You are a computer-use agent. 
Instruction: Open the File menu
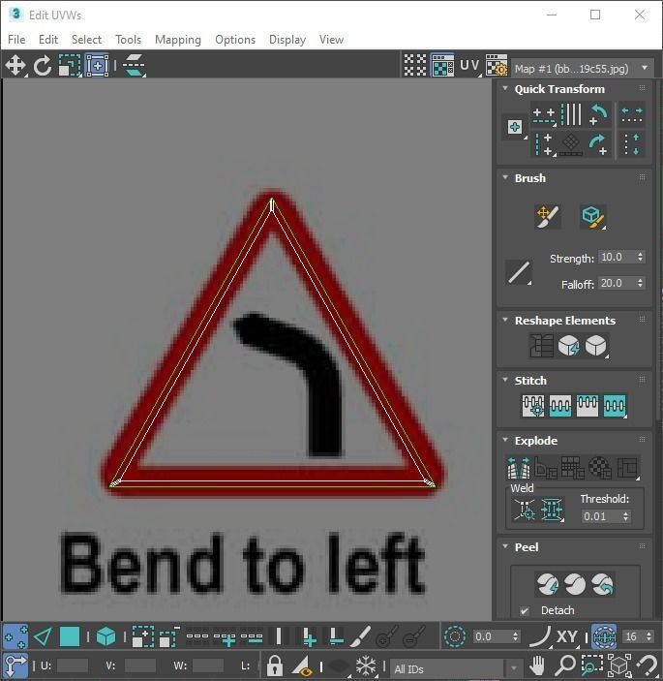(16, 40)
